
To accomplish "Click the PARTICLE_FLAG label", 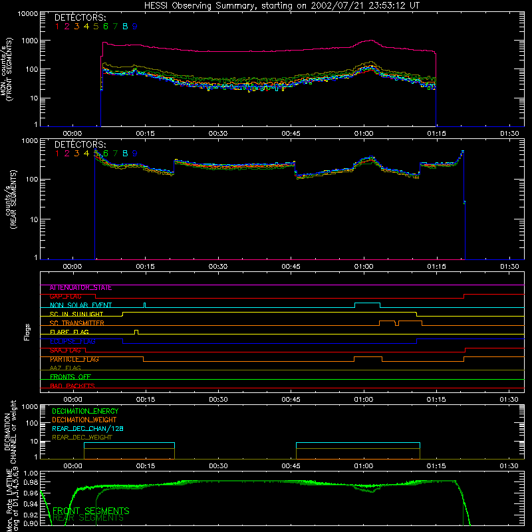I will 74,359.
